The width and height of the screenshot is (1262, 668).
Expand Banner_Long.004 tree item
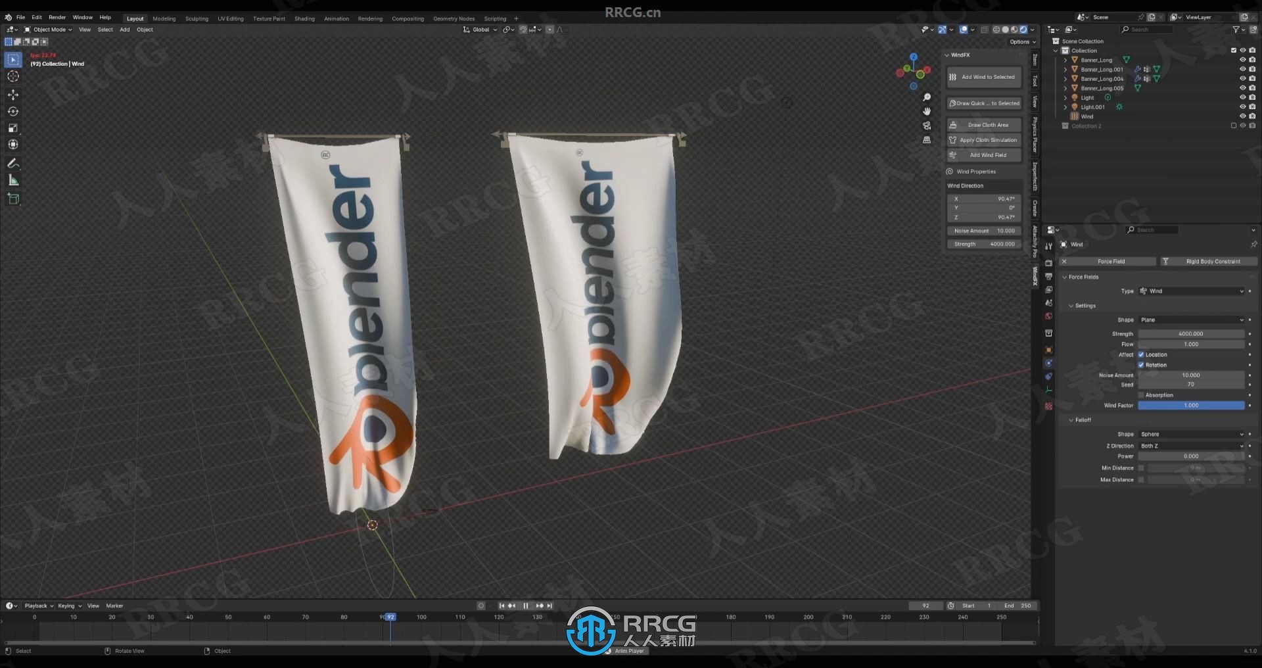[x=1065, y=79]
